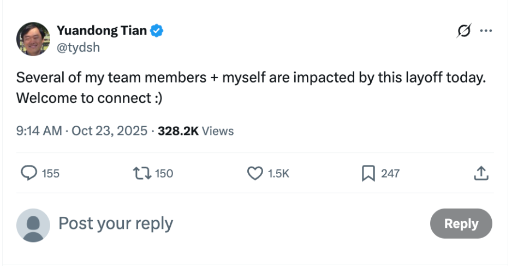Open the 328.2K Views analytics
524x266 pixels.
[195, 131]
